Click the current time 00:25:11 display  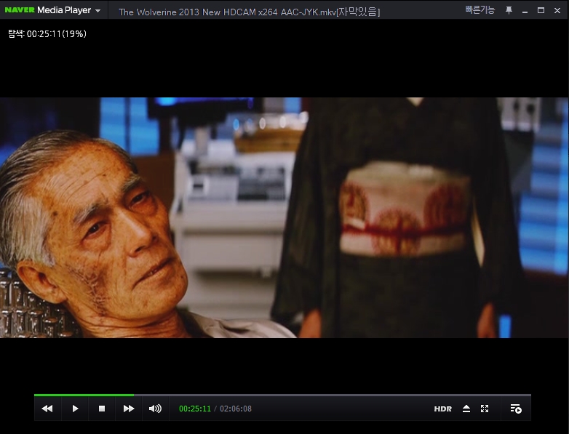coord(195,409)
